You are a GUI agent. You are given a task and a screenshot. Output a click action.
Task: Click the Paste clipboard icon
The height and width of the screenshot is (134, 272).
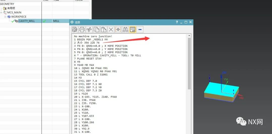[x=104, y=30]
